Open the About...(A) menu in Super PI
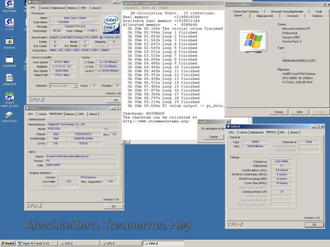Viewport: 330px width, 247px height. click(149, 8)
